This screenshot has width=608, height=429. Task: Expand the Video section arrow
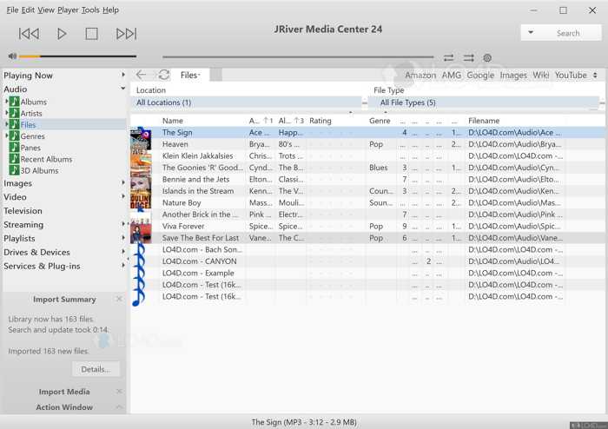click(123, 196)
